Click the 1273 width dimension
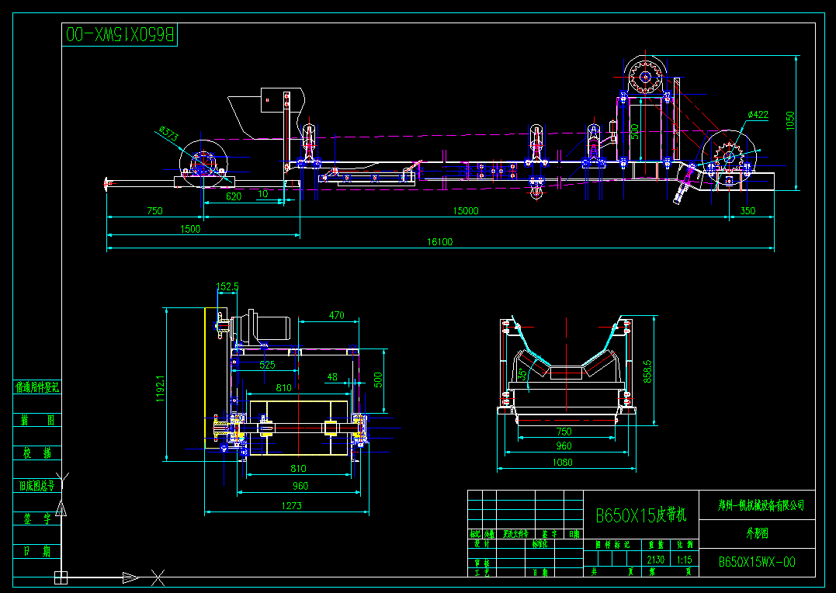 (292, 505)
